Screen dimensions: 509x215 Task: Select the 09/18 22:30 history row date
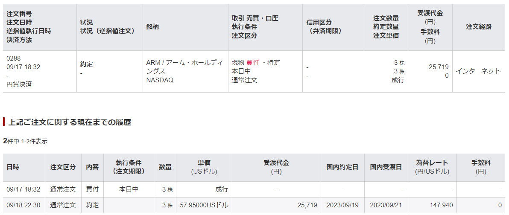(23, 205)
